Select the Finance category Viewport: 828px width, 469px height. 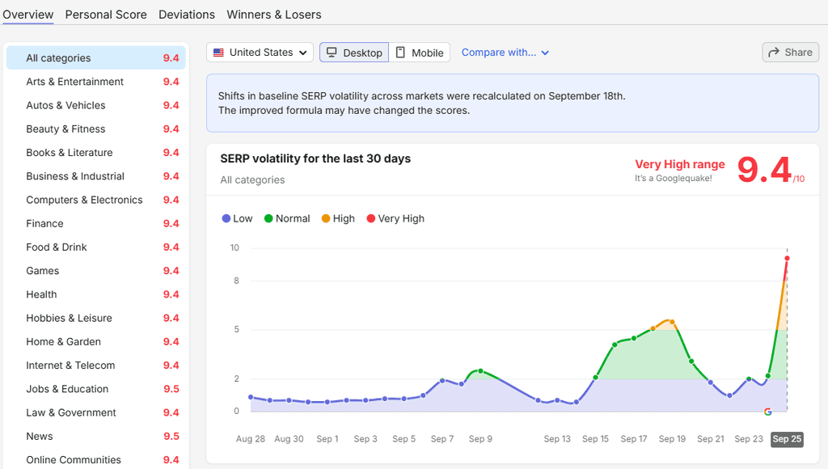tap(96, 223)
